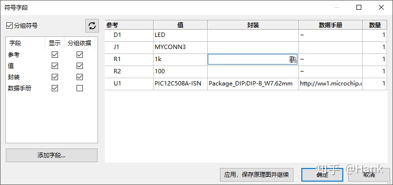Screen dimensions: 393x185
Task: Click the 字段 list column header
Action: 25,43
